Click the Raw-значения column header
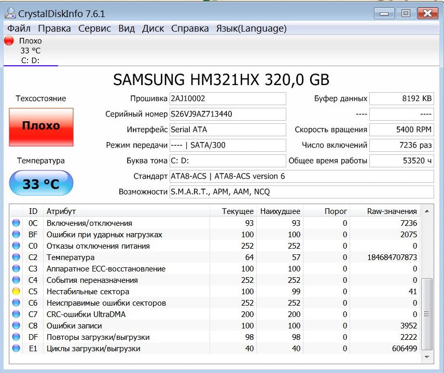This screenshot has width=444, height=373. (x=385, y=211)
